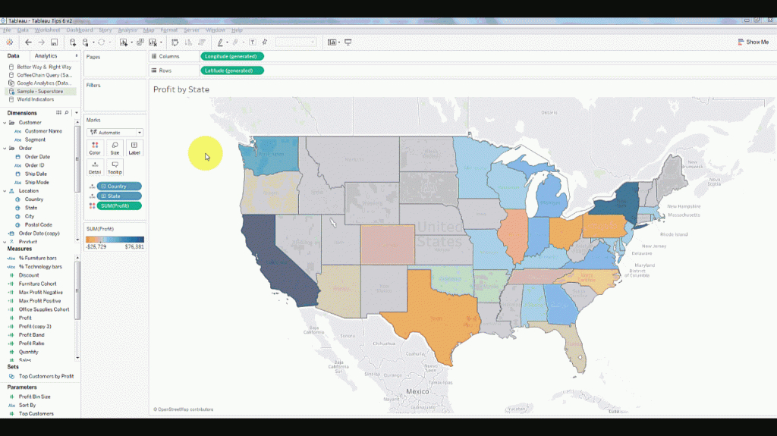Select the Top Customers by Profit set
This screenshot has width=777, height=436.
46,377
